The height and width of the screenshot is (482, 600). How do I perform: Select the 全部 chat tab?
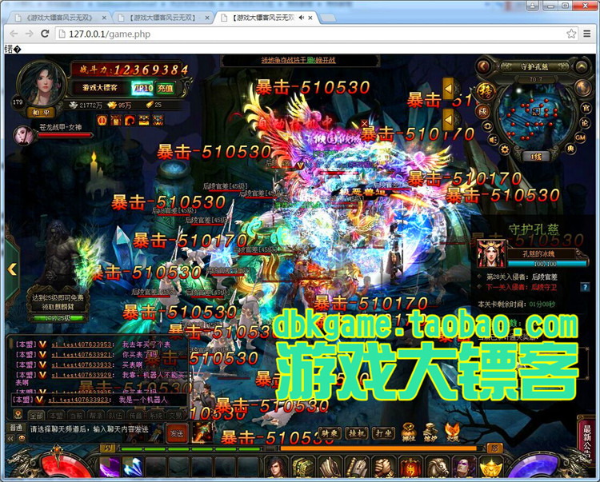coord(36,415)
